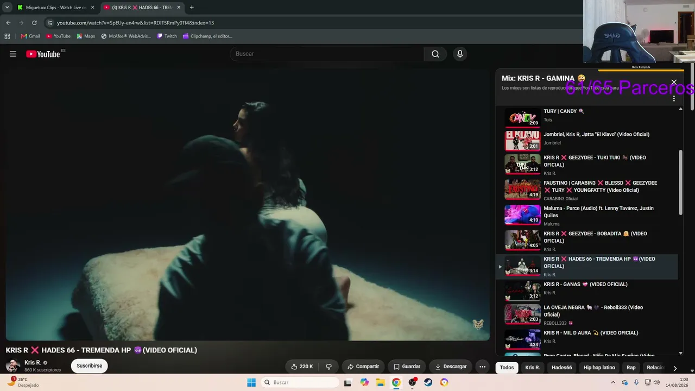The width and height of the screenshot is (695, 391).
Task: Save the video with Guardar button
Action: (x=407, y=367)
